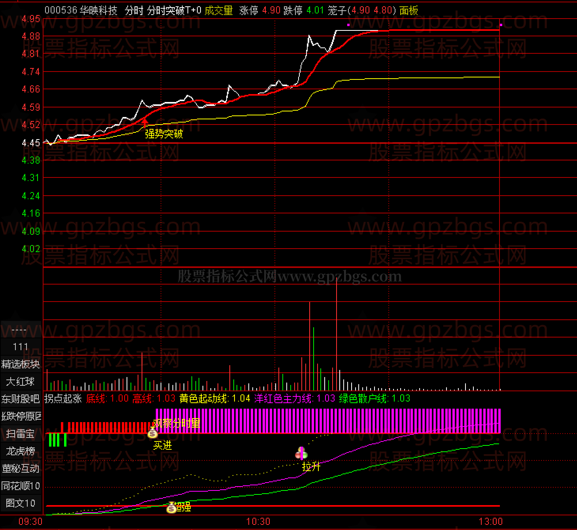The width and height of the screenshot is (577, 530).
Task: Click the 分时突破T+0 indicator name
Action: click(x=174, y=10)
